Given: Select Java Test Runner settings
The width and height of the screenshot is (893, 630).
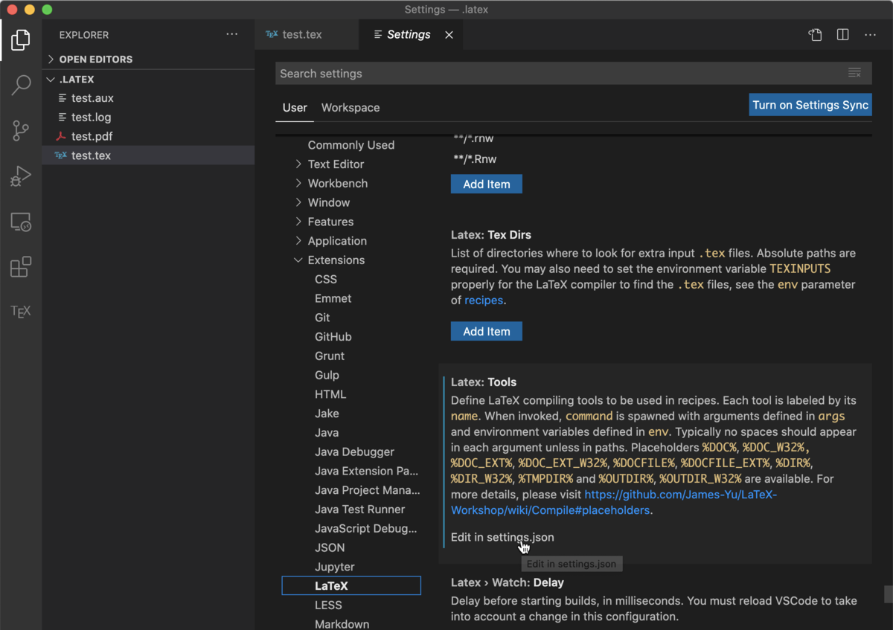Looking at the screenshot, I should click(x=359, y=510).
